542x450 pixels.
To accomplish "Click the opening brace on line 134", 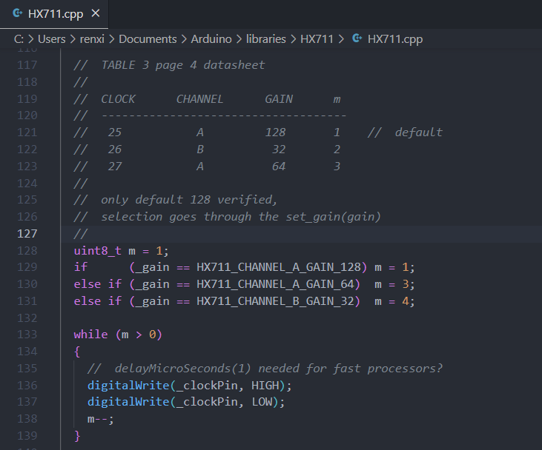I will pyautogui.click(x=77, y=352).
